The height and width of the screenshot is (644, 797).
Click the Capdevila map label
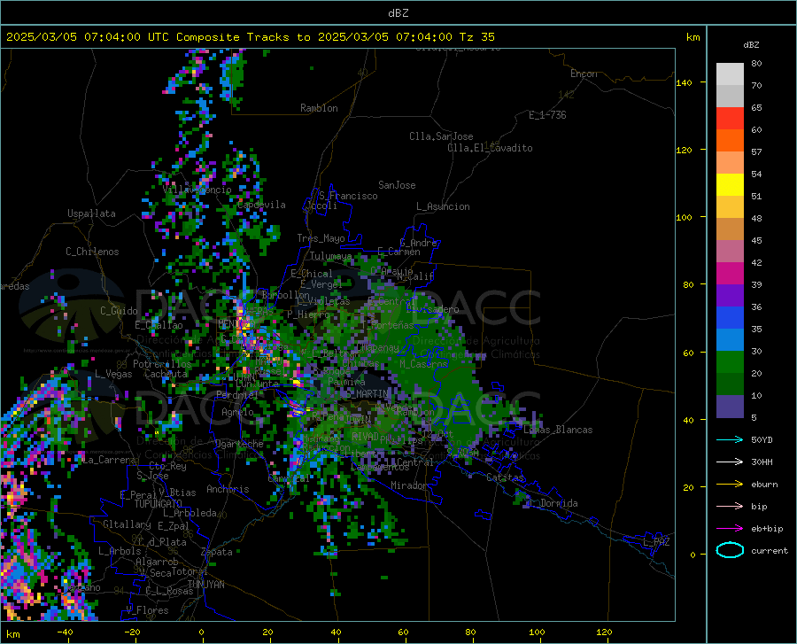tap(261, 205)
